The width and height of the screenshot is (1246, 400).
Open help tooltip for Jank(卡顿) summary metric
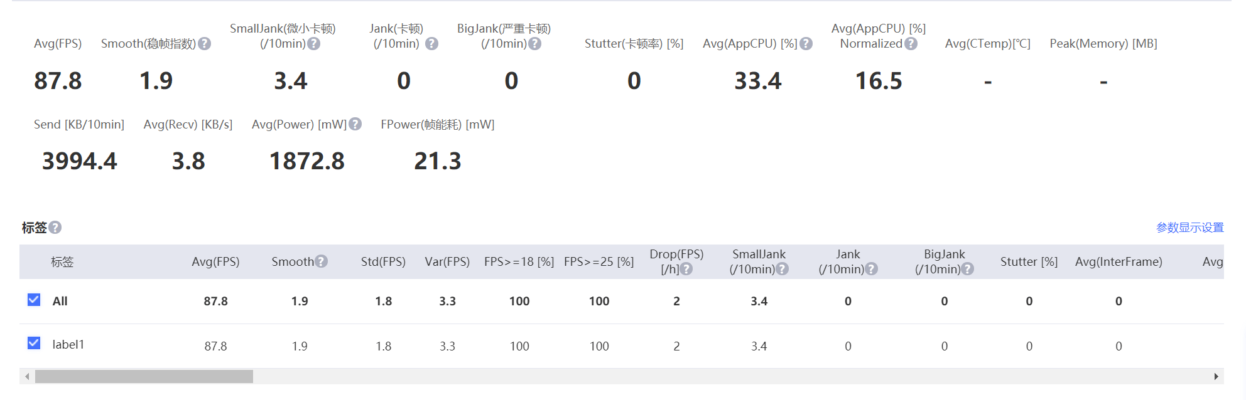coord(431,44)
